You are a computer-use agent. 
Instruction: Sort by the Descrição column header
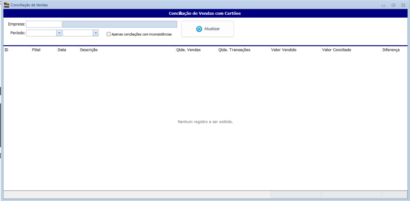pos(126,50)
